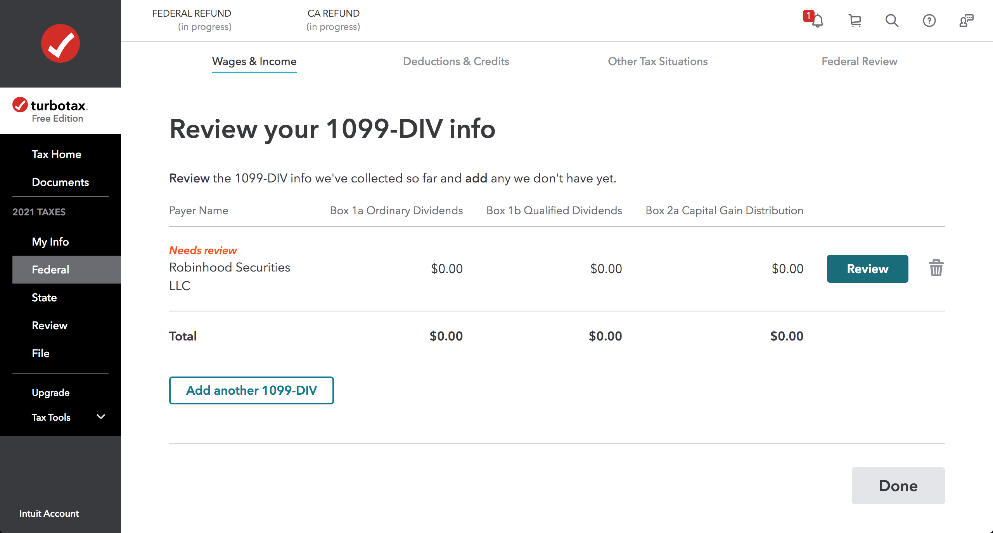The height and width of the screenshot is (533, 993).
Task: Open Tax Home in the sidebar
Action: [57, 154]
